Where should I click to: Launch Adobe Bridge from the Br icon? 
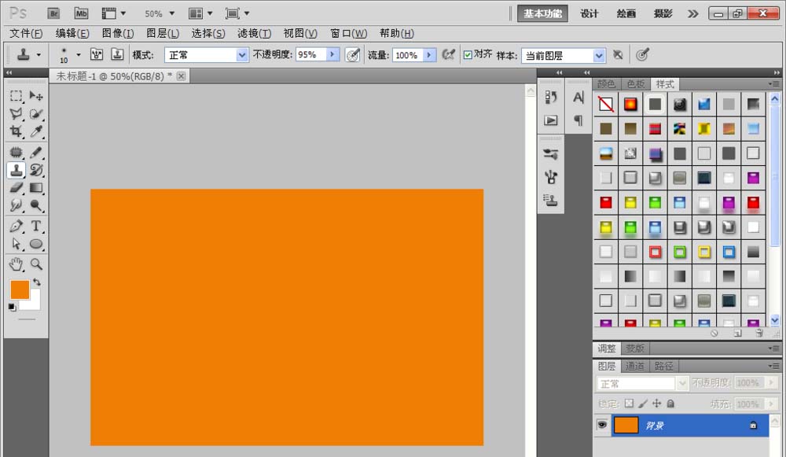(53, 13)
